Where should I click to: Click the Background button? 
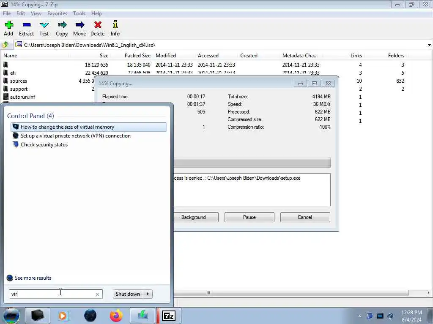pyautogui.click(x=194, y=217)
